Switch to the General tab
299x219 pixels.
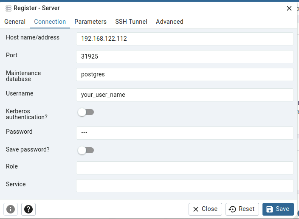(x=15, y=22)
